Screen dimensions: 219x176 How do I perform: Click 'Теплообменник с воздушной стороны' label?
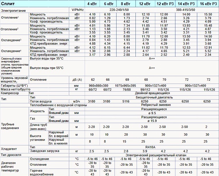click(58, 105)
